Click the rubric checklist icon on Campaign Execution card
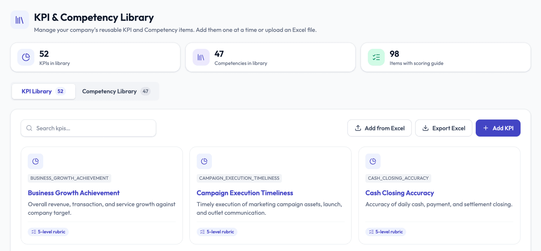 click(202, 232)
